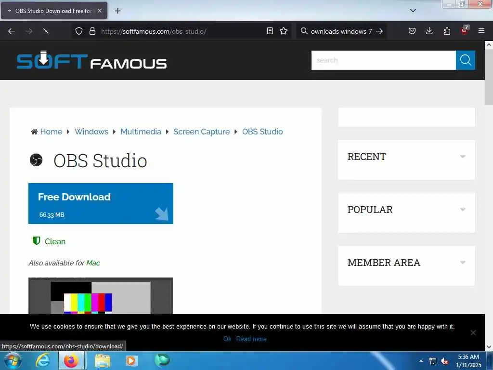Click the network tray icon
493x370 pixels.
433,361
